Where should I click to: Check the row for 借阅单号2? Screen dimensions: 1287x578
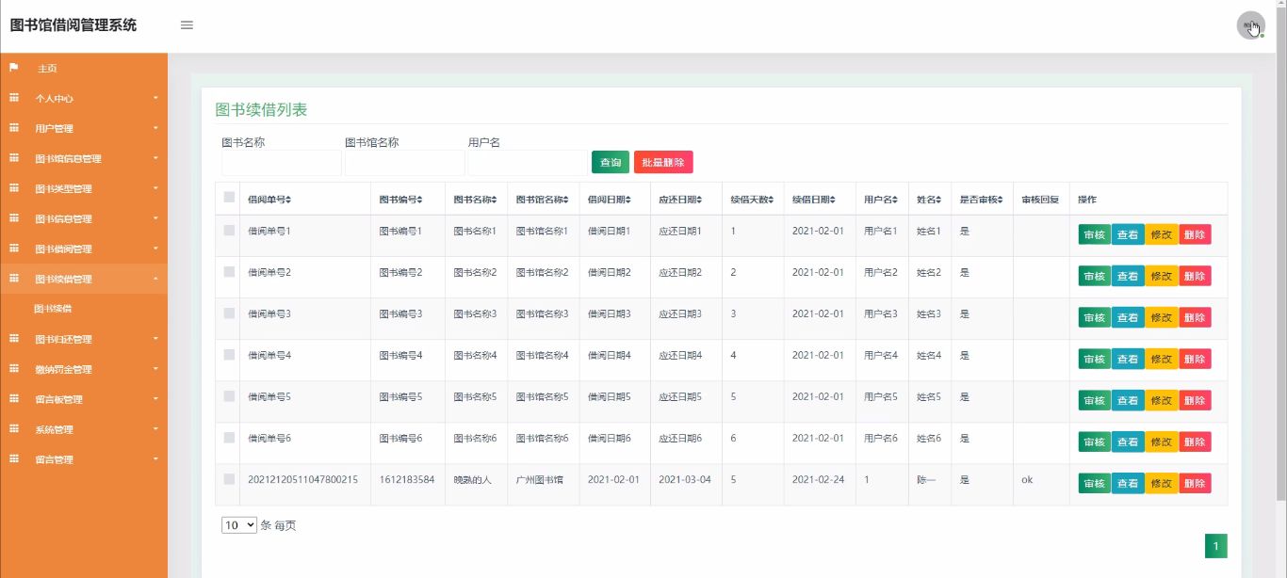pos(229,271)
